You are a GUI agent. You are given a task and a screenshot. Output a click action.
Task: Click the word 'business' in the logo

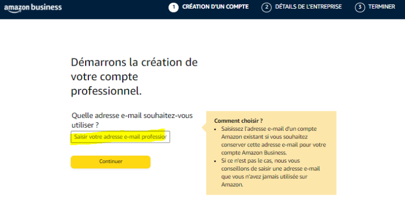tap(47, 7)
